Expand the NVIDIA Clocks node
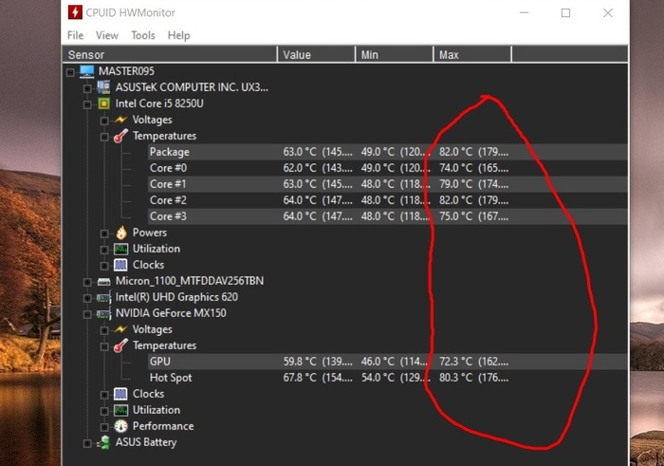 coord(104,395)
